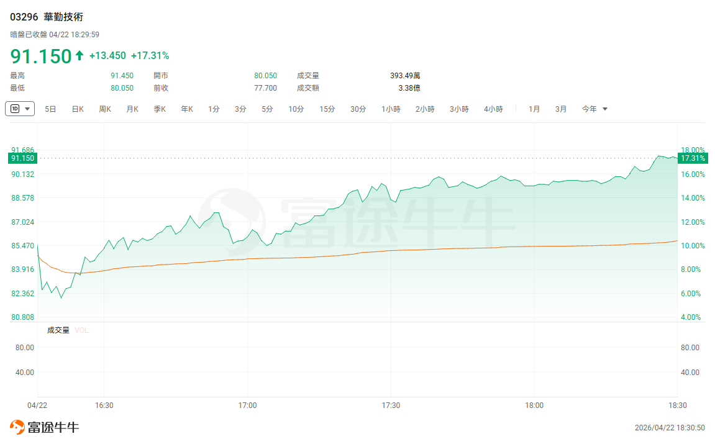Choose the 季K quarterly chart
The image size is (715, 444).
160,109
